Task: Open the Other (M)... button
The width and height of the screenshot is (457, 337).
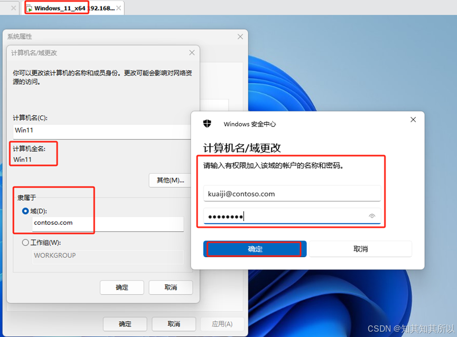Action: (x=170, y=180)
